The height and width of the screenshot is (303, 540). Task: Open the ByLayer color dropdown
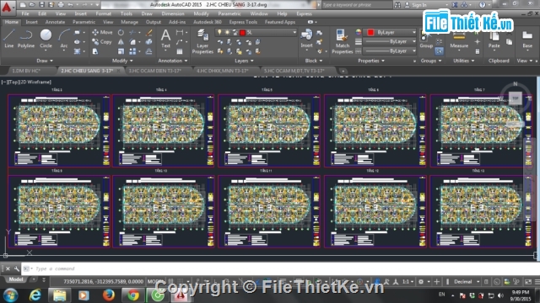click(x=391, y=32)
